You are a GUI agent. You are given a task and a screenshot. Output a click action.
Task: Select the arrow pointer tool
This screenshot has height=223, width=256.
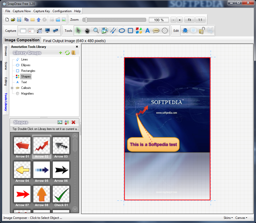78,30
